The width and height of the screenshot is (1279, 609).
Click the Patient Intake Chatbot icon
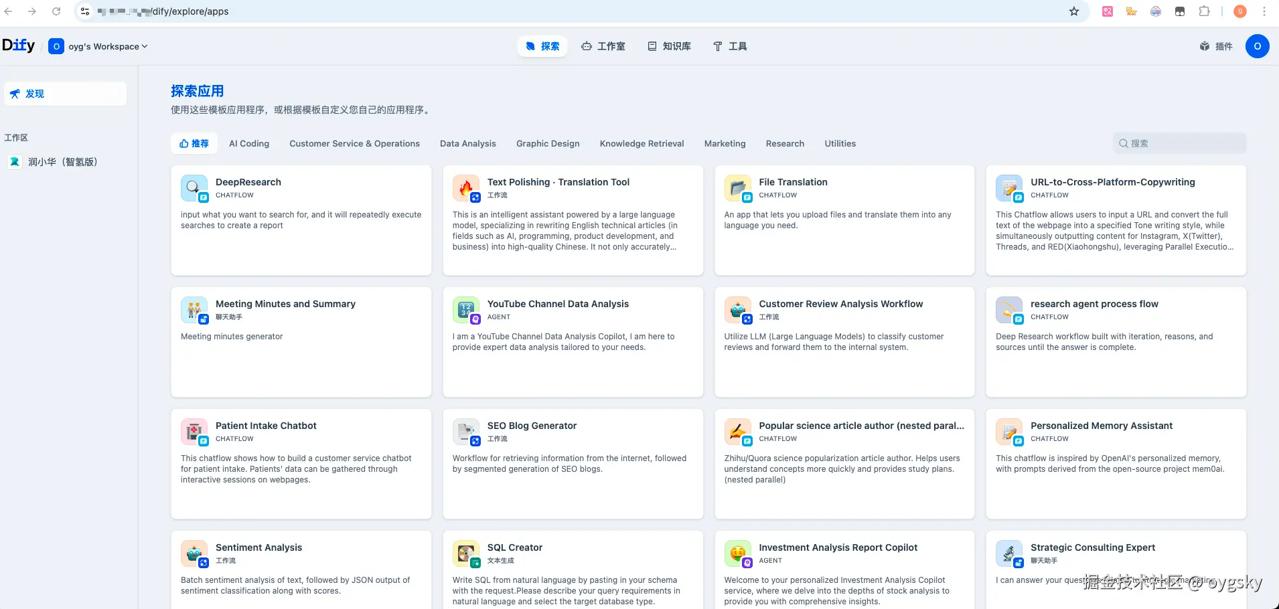pyautogui.click(x=194, y=432)
